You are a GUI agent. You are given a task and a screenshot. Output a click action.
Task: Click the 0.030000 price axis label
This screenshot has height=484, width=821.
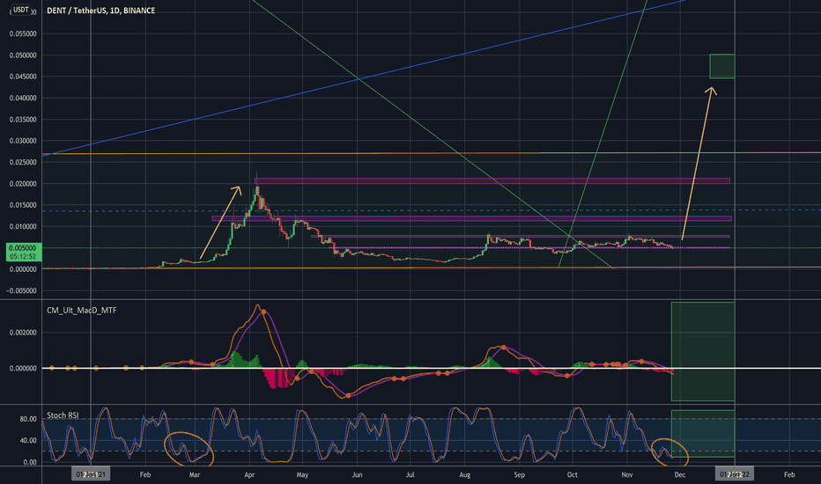(x=23, y=141)
